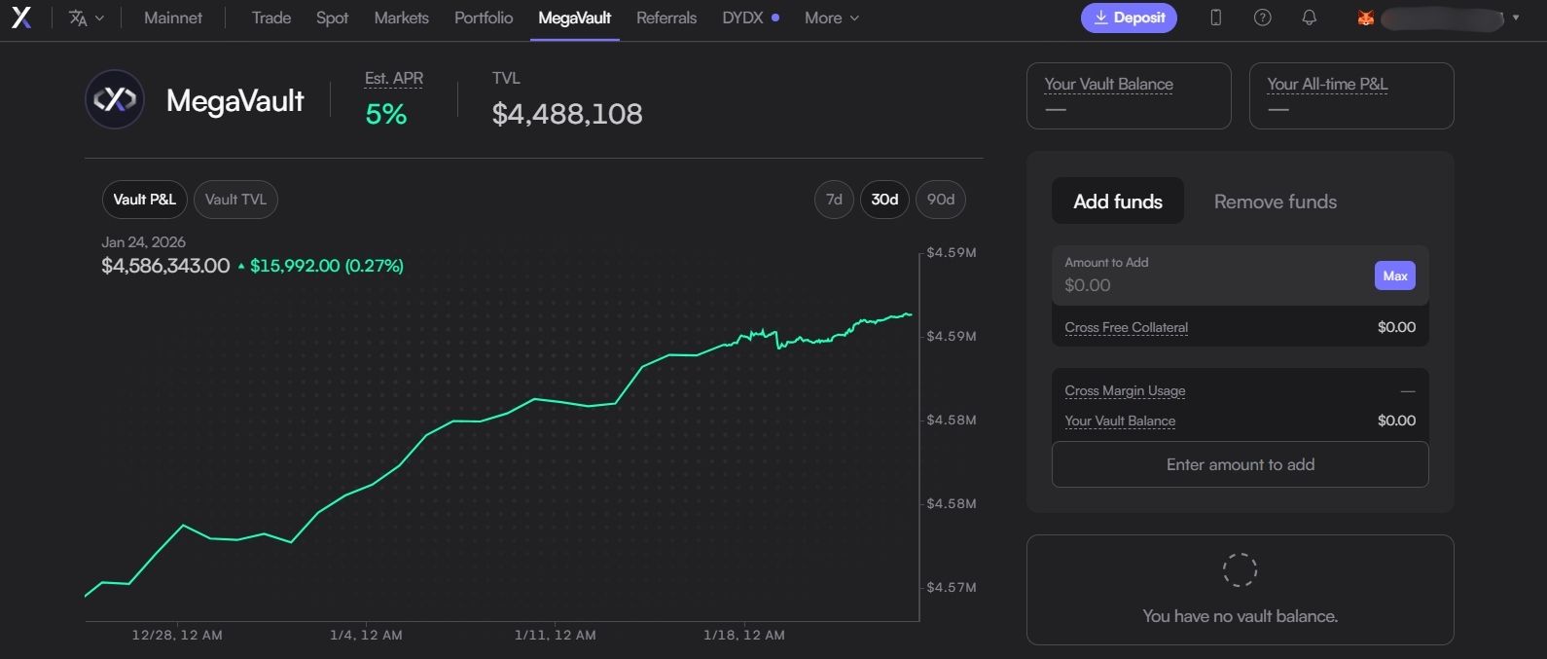Expand the More menu dropdown
Viewport: 1547px width, 659px height.
831,18
